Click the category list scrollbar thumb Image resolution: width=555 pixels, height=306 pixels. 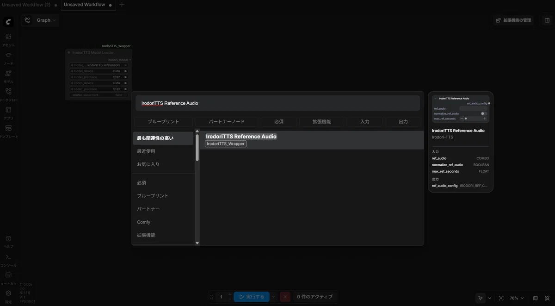pos(197,148)
